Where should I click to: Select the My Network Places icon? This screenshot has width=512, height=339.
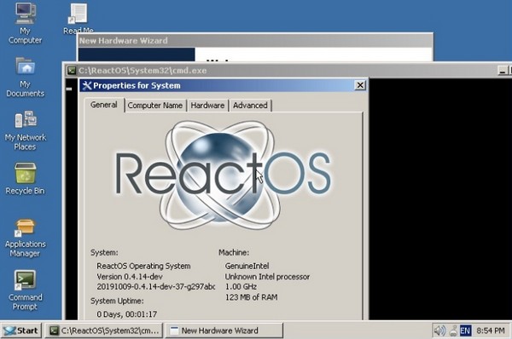click(25, 130)
